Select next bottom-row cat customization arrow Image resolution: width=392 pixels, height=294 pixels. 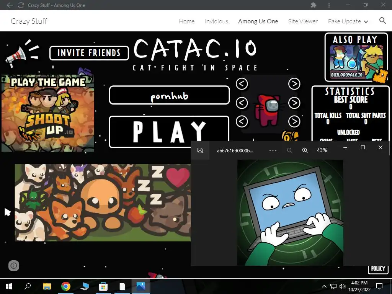(294, 121)
